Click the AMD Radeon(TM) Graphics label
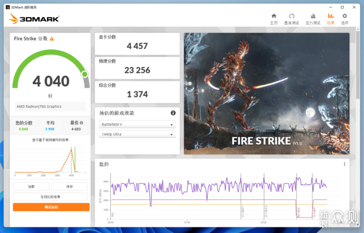Viewport: 364px width, 233px height. coord(39,106)
